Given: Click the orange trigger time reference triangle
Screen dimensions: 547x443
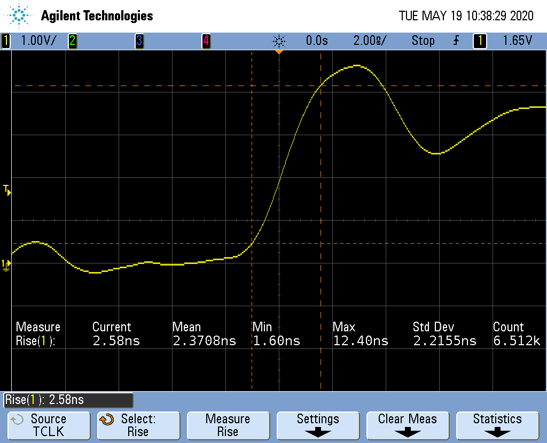Looking at the screenshot, I should coord(279,52).
